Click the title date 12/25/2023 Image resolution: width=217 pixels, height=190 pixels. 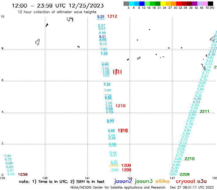[x=86, y=6]
